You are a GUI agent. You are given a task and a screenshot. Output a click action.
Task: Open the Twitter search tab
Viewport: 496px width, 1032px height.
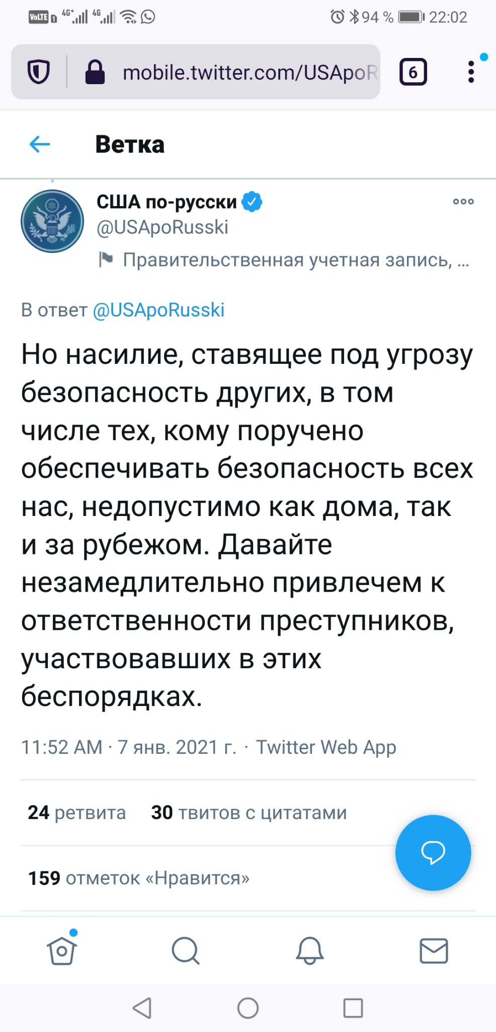186,951
